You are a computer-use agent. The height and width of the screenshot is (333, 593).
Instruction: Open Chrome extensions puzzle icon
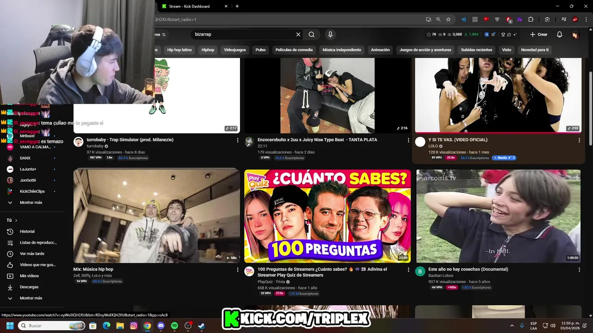click(x=531, y=19)
